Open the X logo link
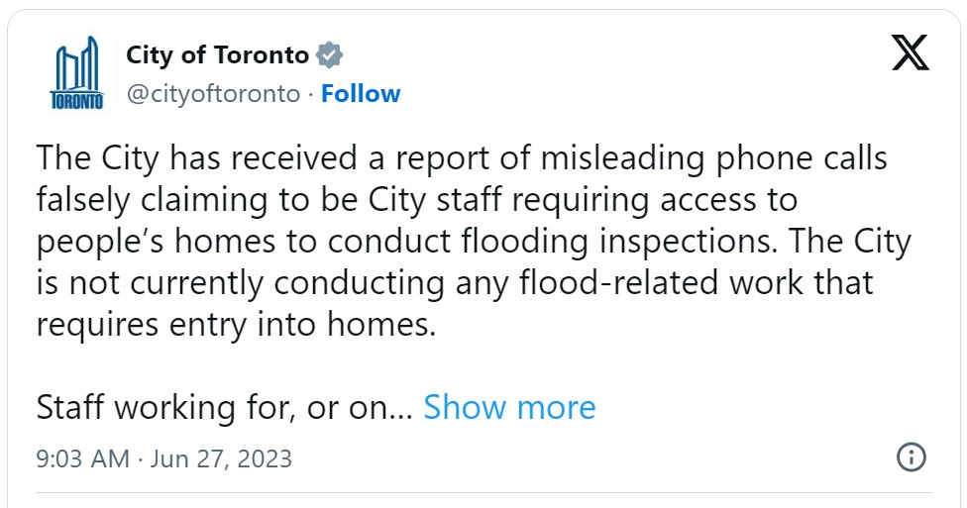 click(x=910, y=51)
